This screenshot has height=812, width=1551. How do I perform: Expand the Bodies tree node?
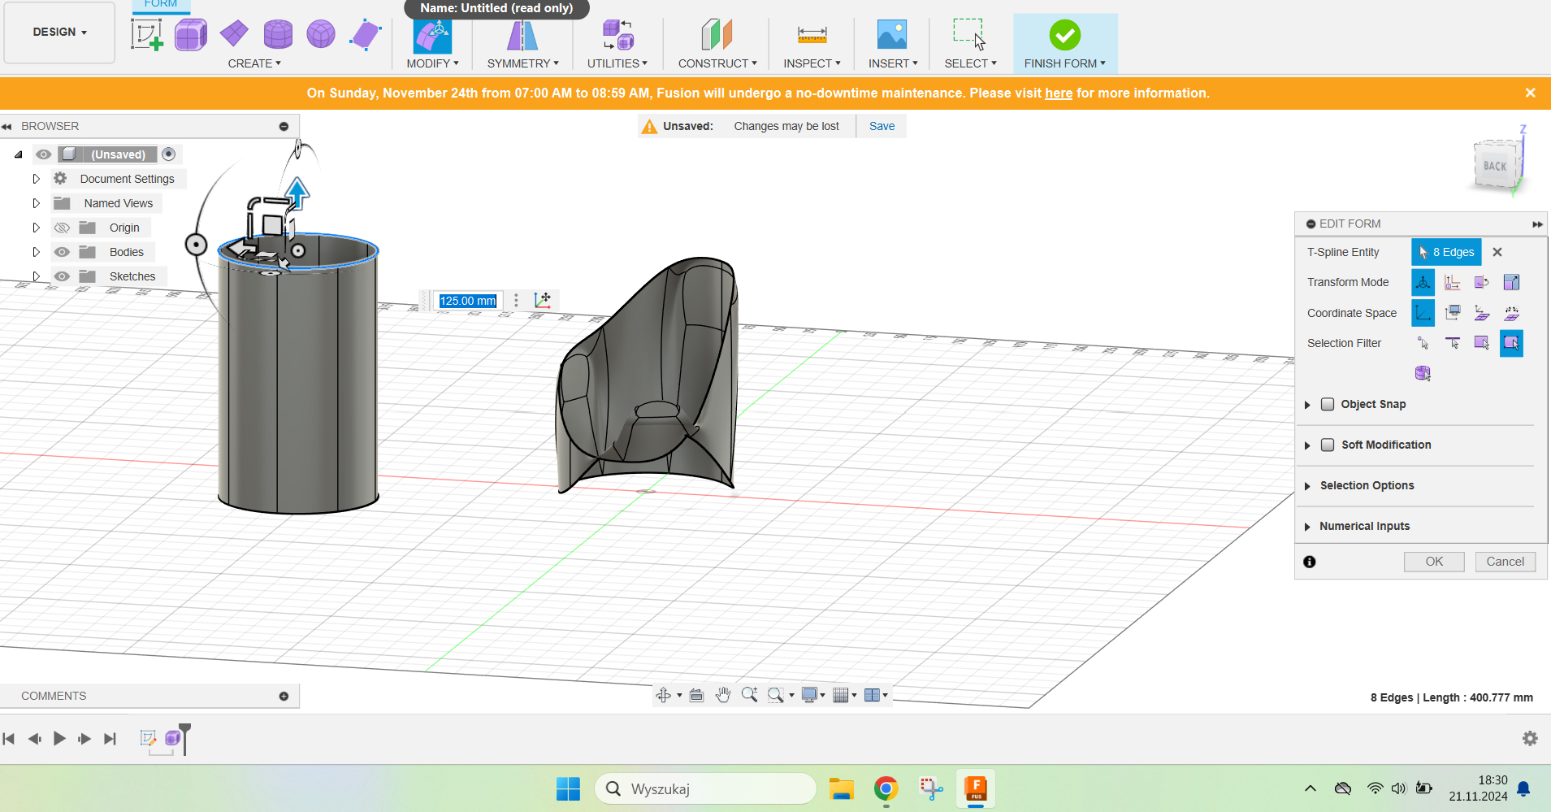(x=36, y=252)
